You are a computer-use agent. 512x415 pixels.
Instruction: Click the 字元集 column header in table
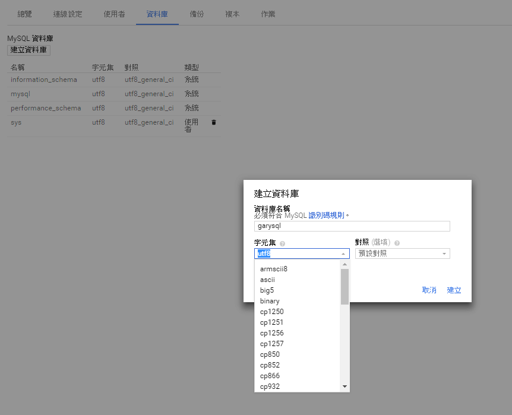103,68
